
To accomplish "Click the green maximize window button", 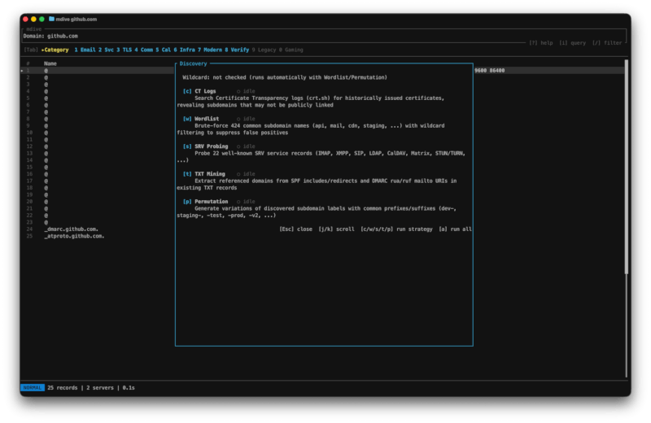I will click(42, 19).
